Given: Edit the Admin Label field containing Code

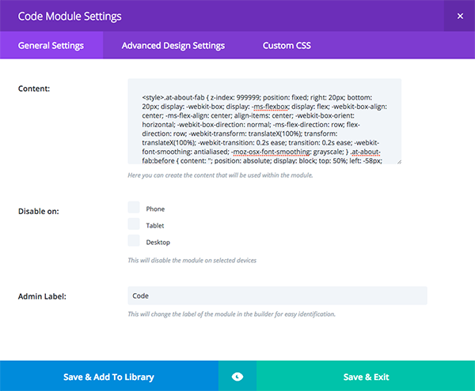Looking at the screenshot, I should point(278,296).
